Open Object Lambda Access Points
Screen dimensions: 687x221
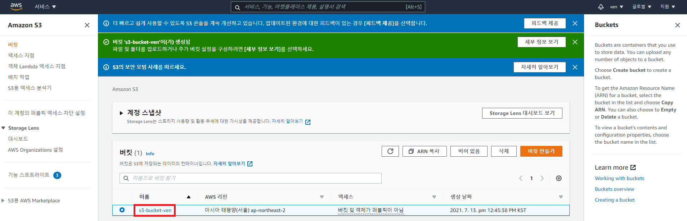click(x=37, y=66)
